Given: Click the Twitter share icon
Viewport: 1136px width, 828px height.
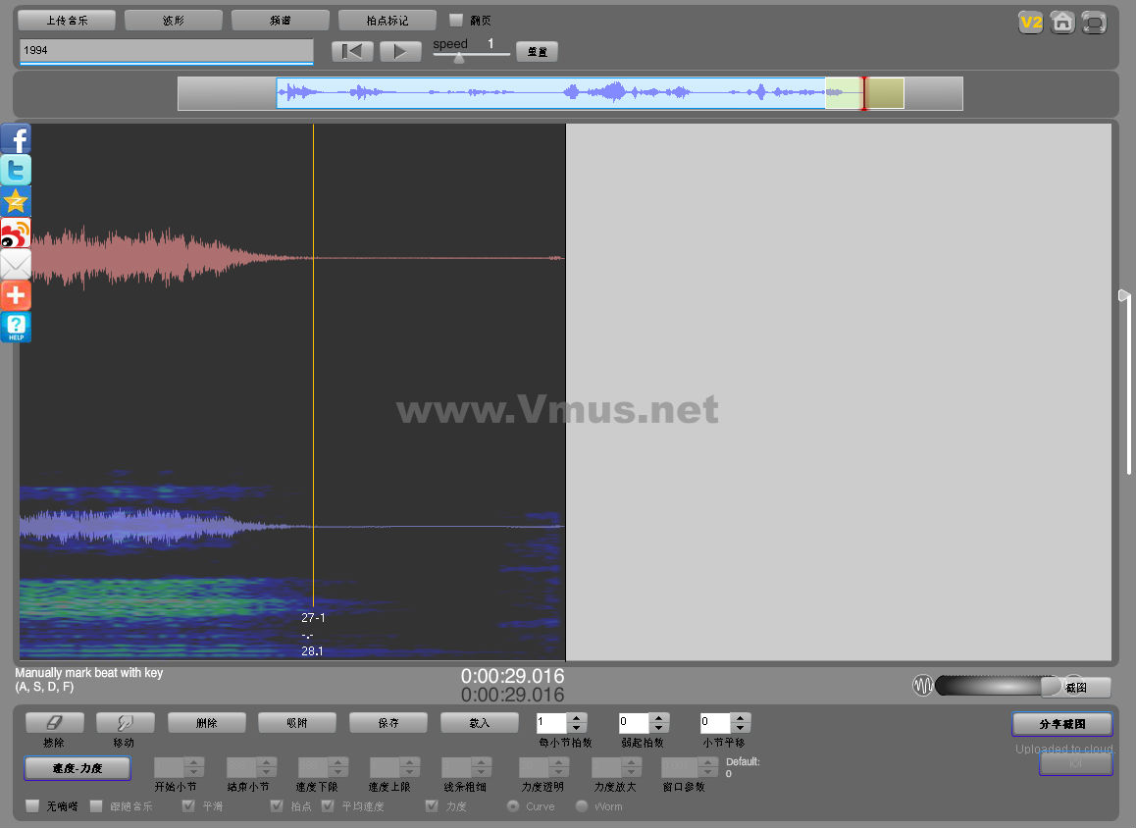Looking at the screenshot, I should 16,171.
